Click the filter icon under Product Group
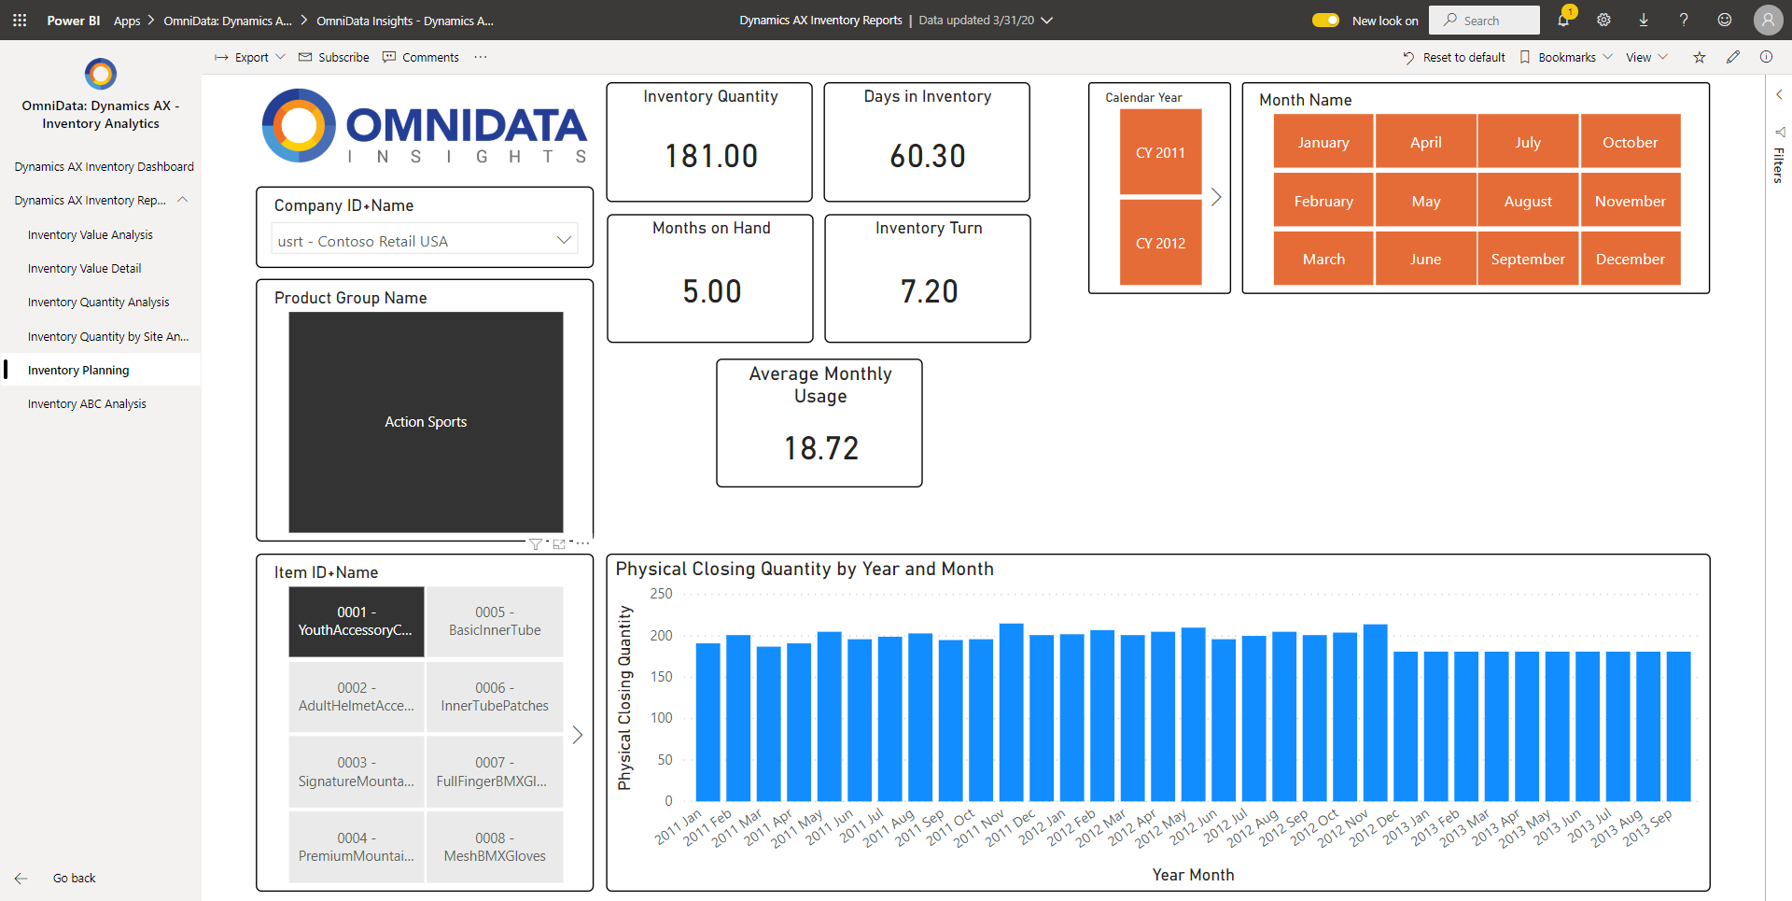 [535, 544]
